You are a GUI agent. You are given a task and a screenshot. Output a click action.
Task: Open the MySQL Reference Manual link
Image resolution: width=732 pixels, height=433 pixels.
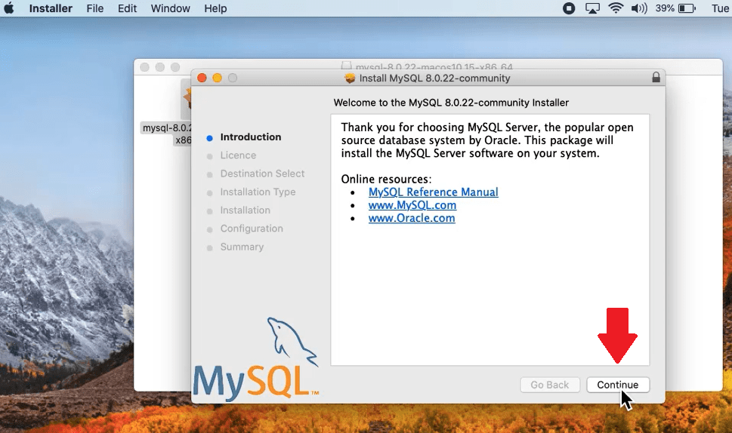tap(433, 192)
